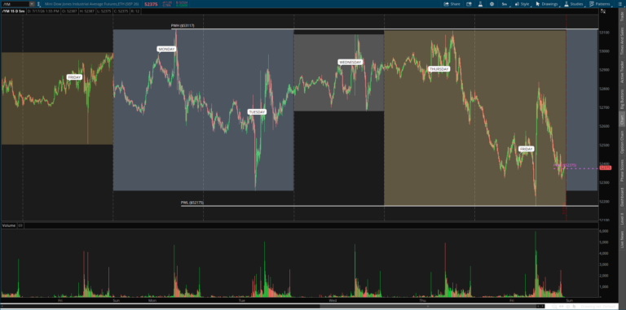Click the left FRIDAY label bubble
The image size is (626, 310).
[74, 77]
